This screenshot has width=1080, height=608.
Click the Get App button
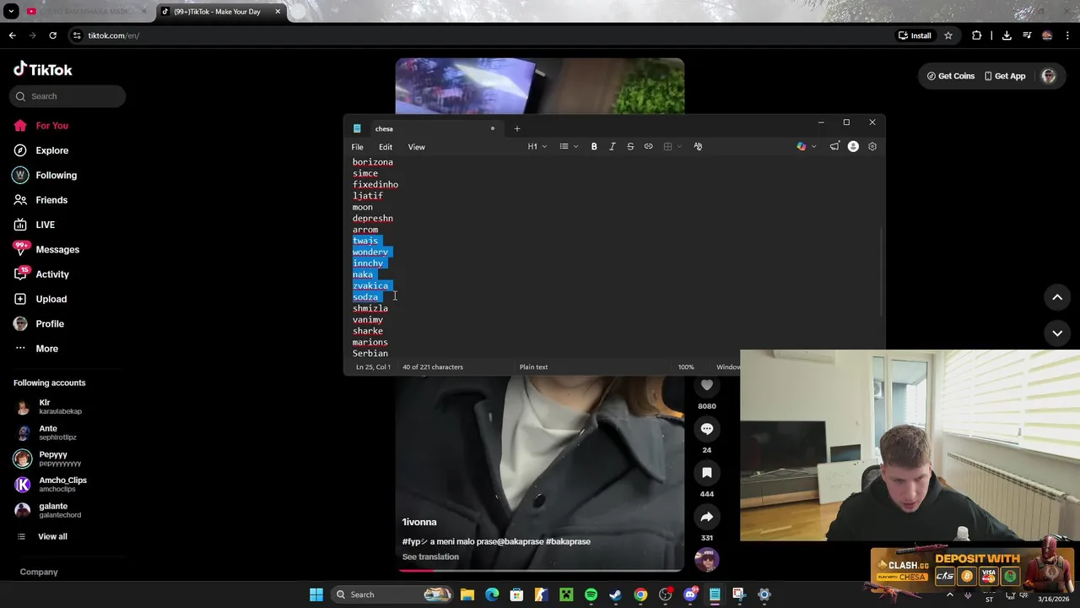(1005, 76)
